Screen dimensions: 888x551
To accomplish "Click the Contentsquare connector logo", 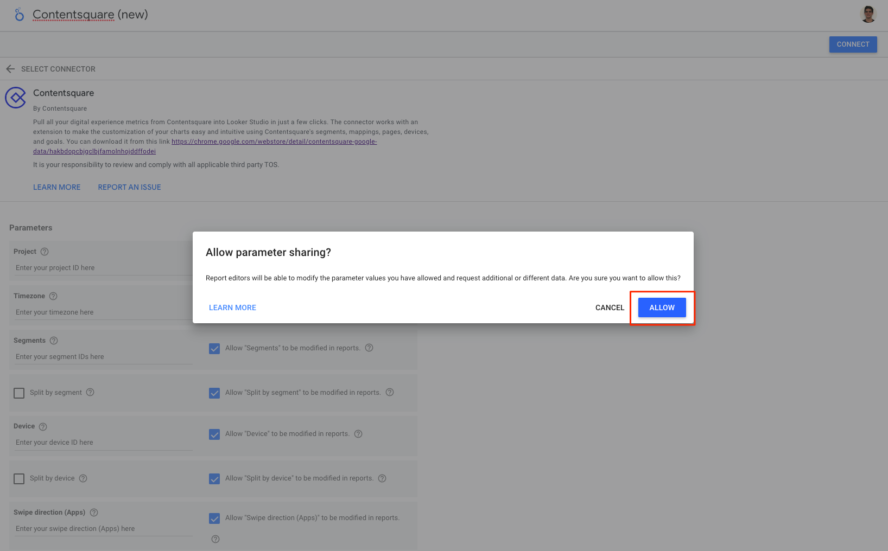I will coord(16,98).
